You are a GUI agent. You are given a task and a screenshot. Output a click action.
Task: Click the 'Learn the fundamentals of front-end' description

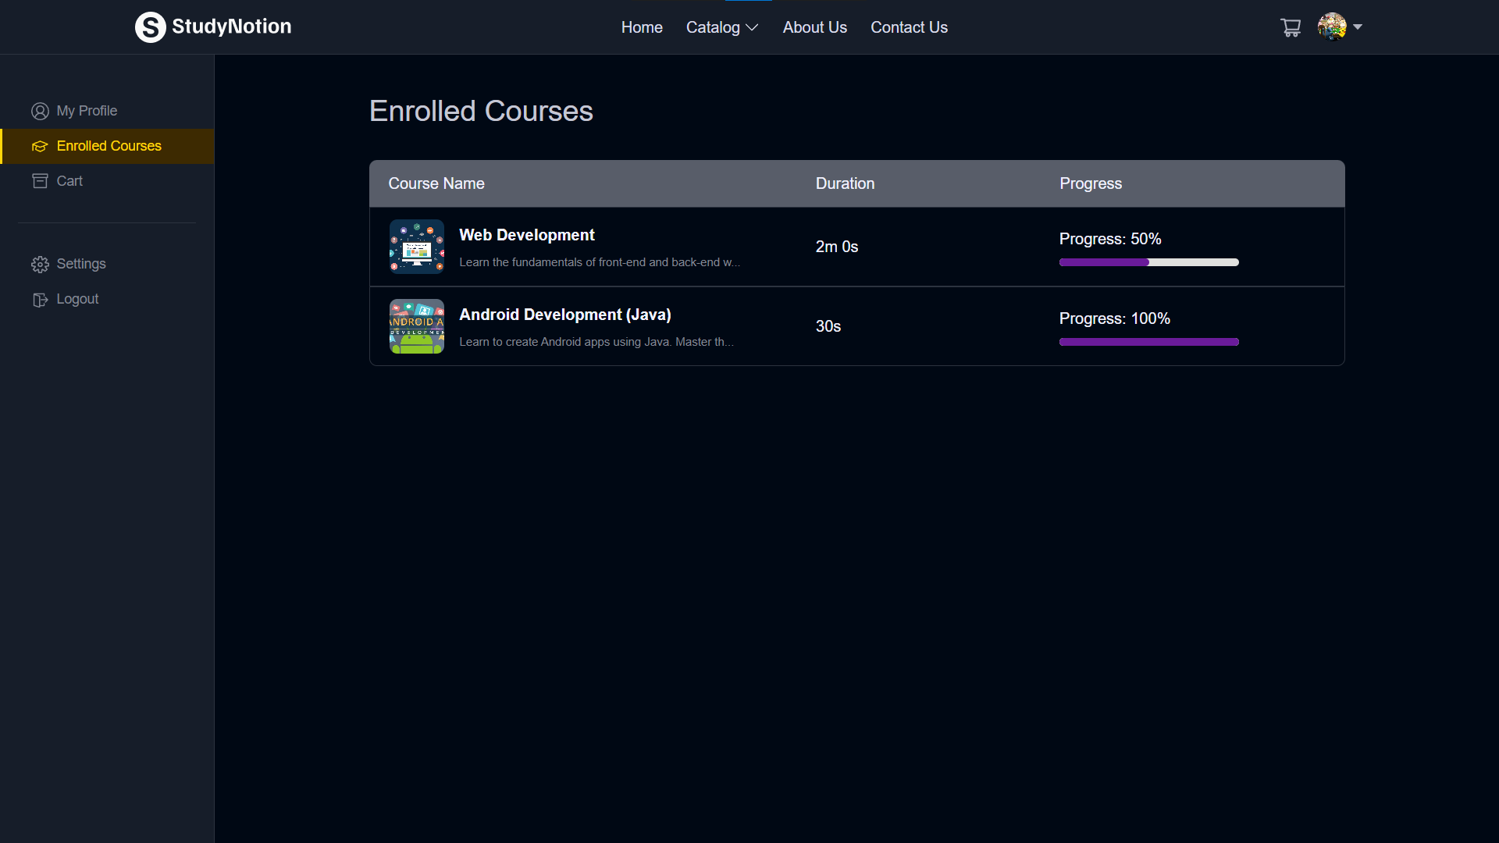(x=600, y=262)
